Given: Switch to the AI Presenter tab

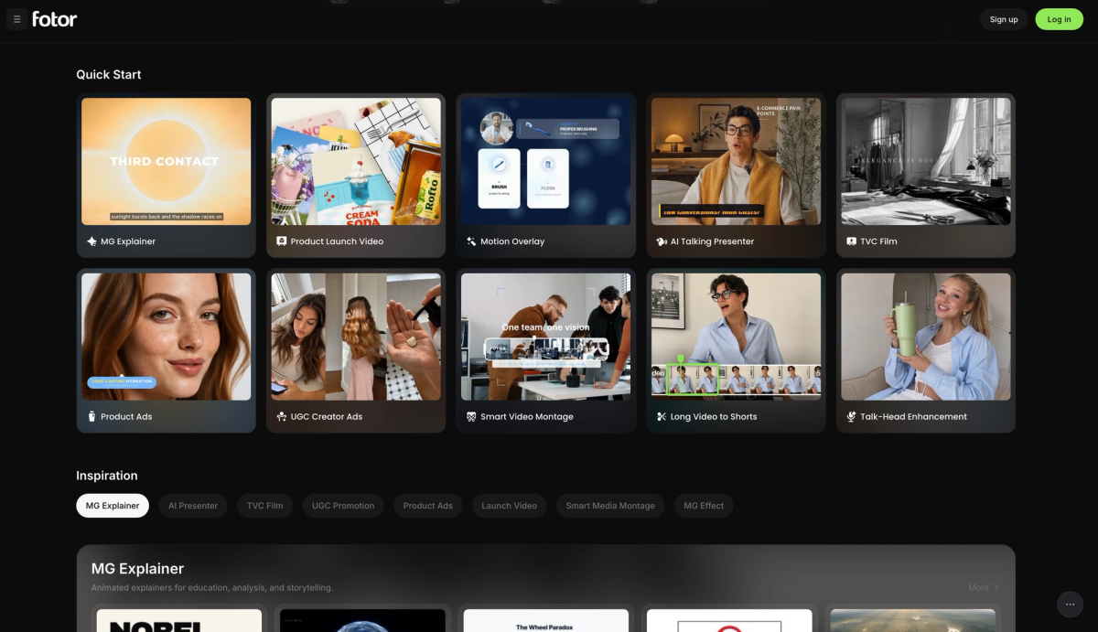Looking at the screenshot, I should pos(193,506).
